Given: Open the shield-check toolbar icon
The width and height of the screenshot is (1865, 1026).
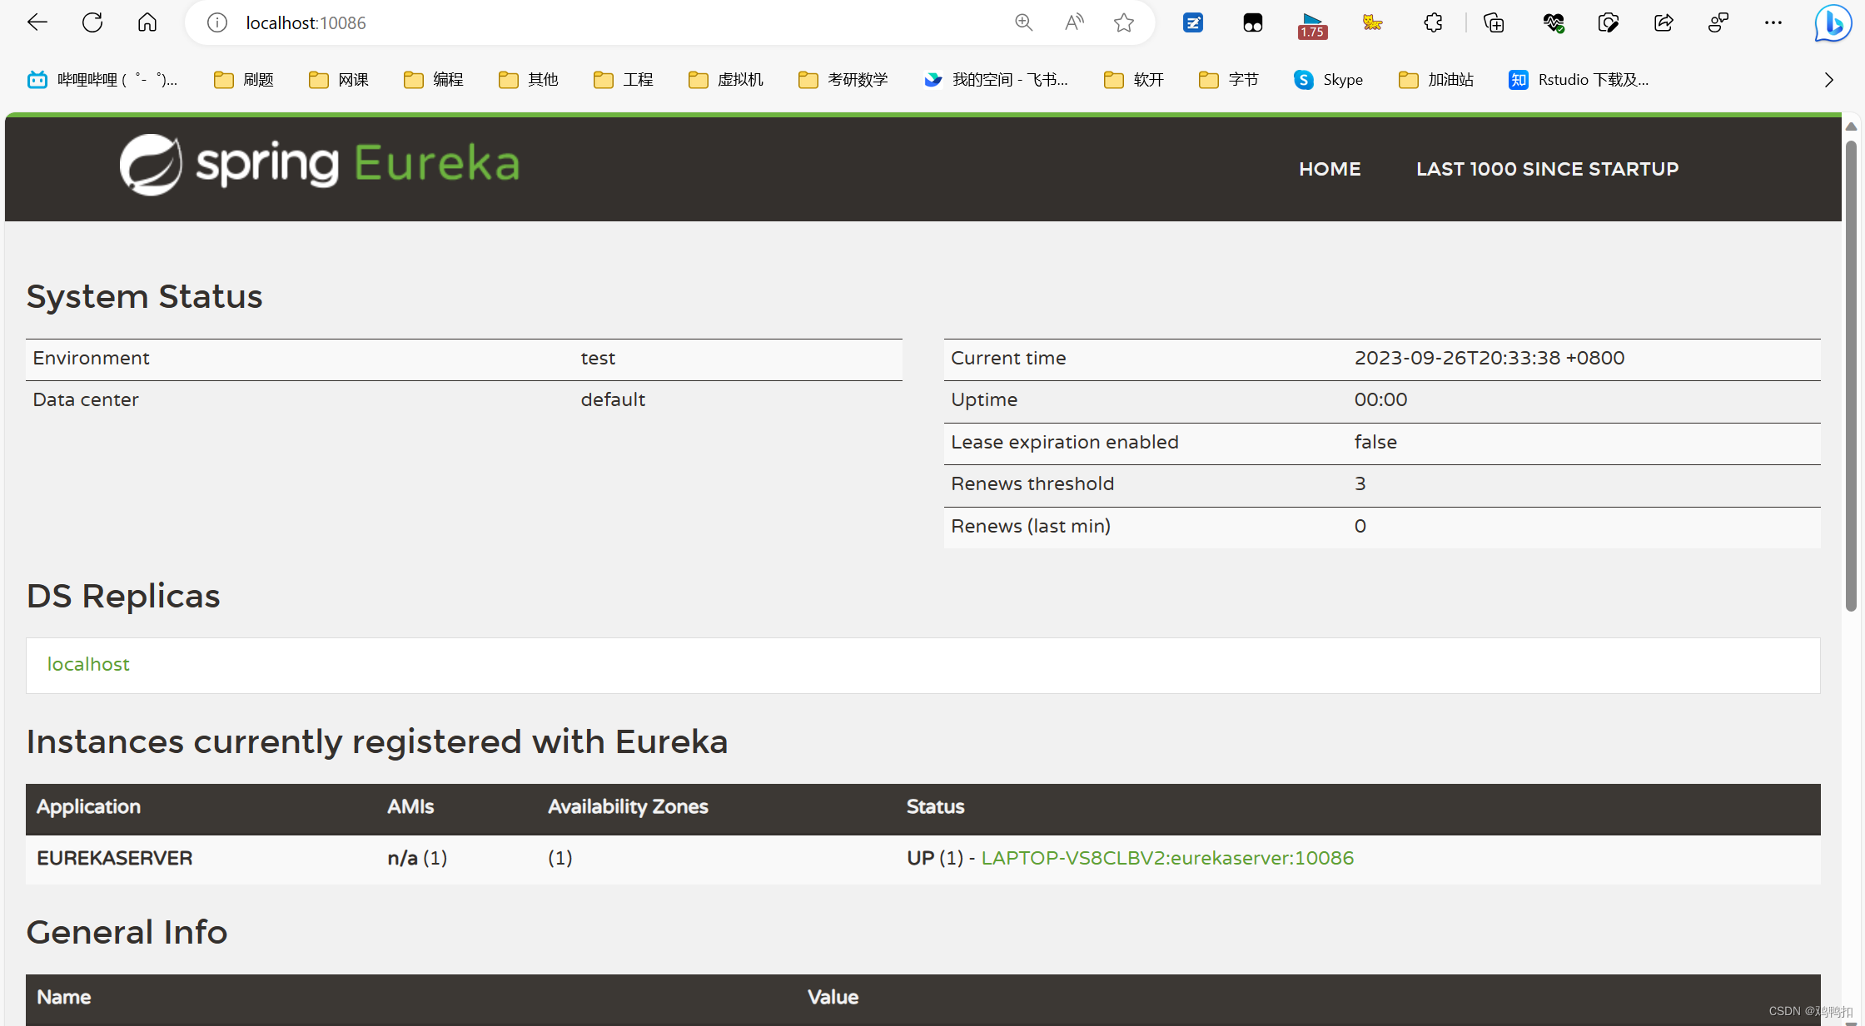Looking at the screenshot, I should tap(1609, 22).
